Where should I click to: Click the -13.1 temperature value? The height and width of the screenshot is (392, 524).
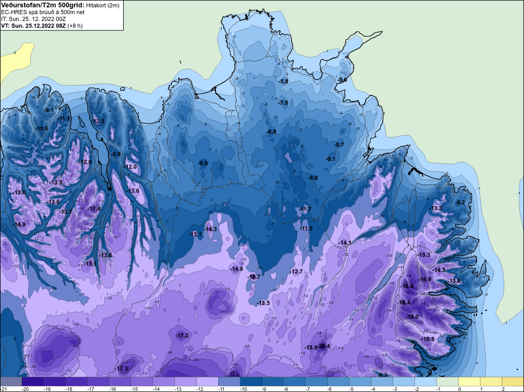pyautogui.click(x=195, y=234)
